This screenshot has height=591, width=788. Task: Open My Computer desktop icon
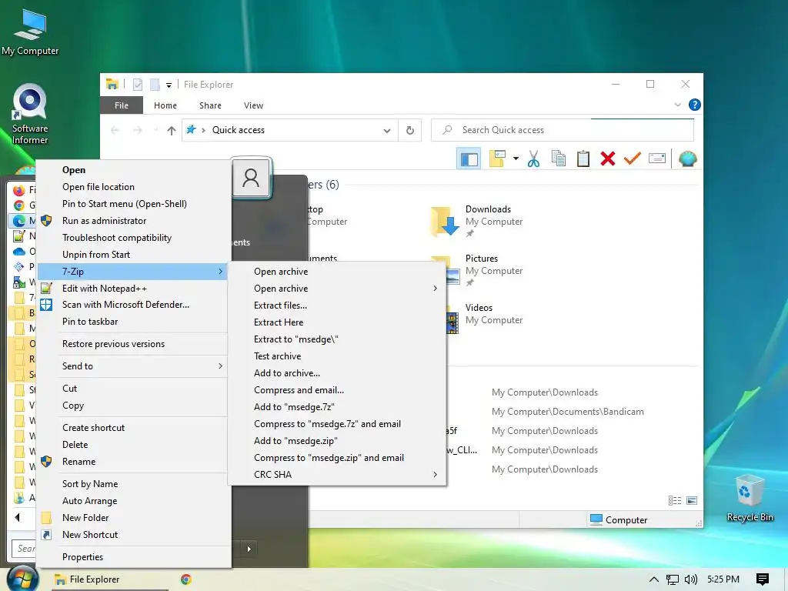tap(30, 32)
